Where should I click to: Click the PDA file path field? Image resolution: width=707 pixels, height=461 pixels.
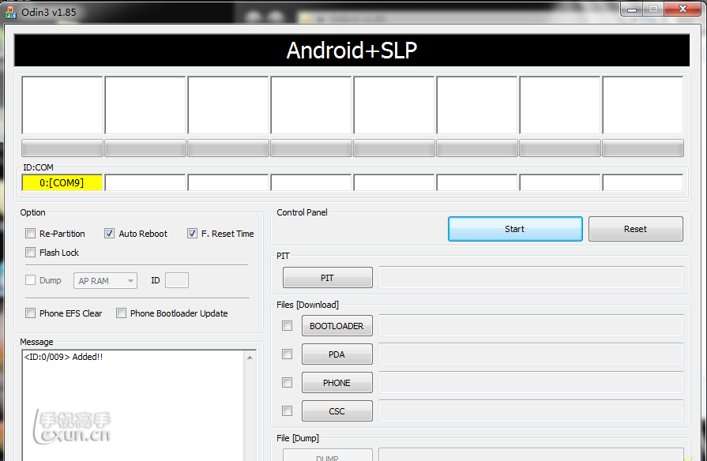tap(531, 354)
